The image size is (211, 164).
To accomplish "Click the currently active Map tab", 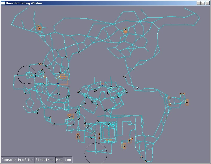I will point(59,160).
